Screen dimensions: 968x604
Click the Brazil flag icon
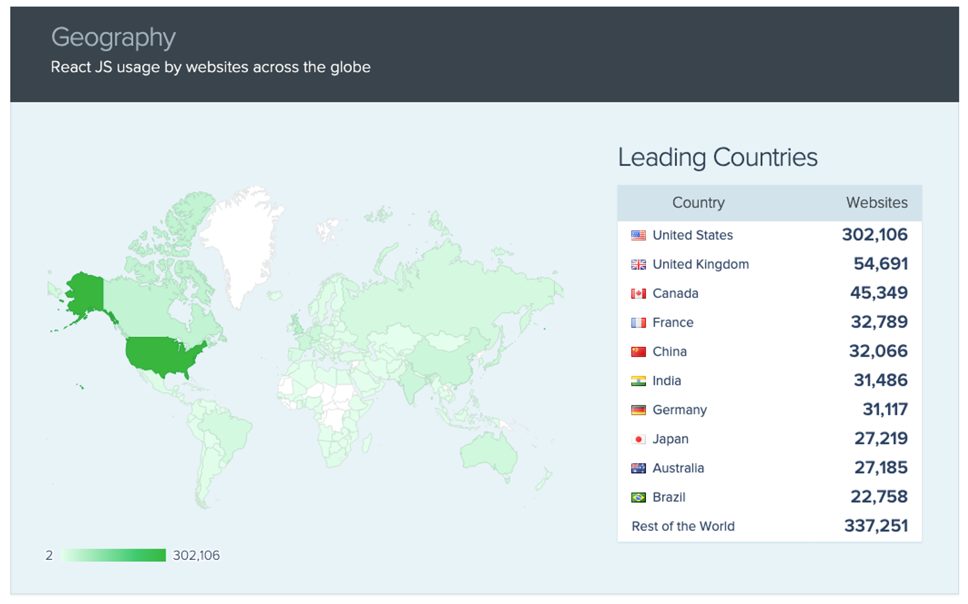tap(638, 497)
